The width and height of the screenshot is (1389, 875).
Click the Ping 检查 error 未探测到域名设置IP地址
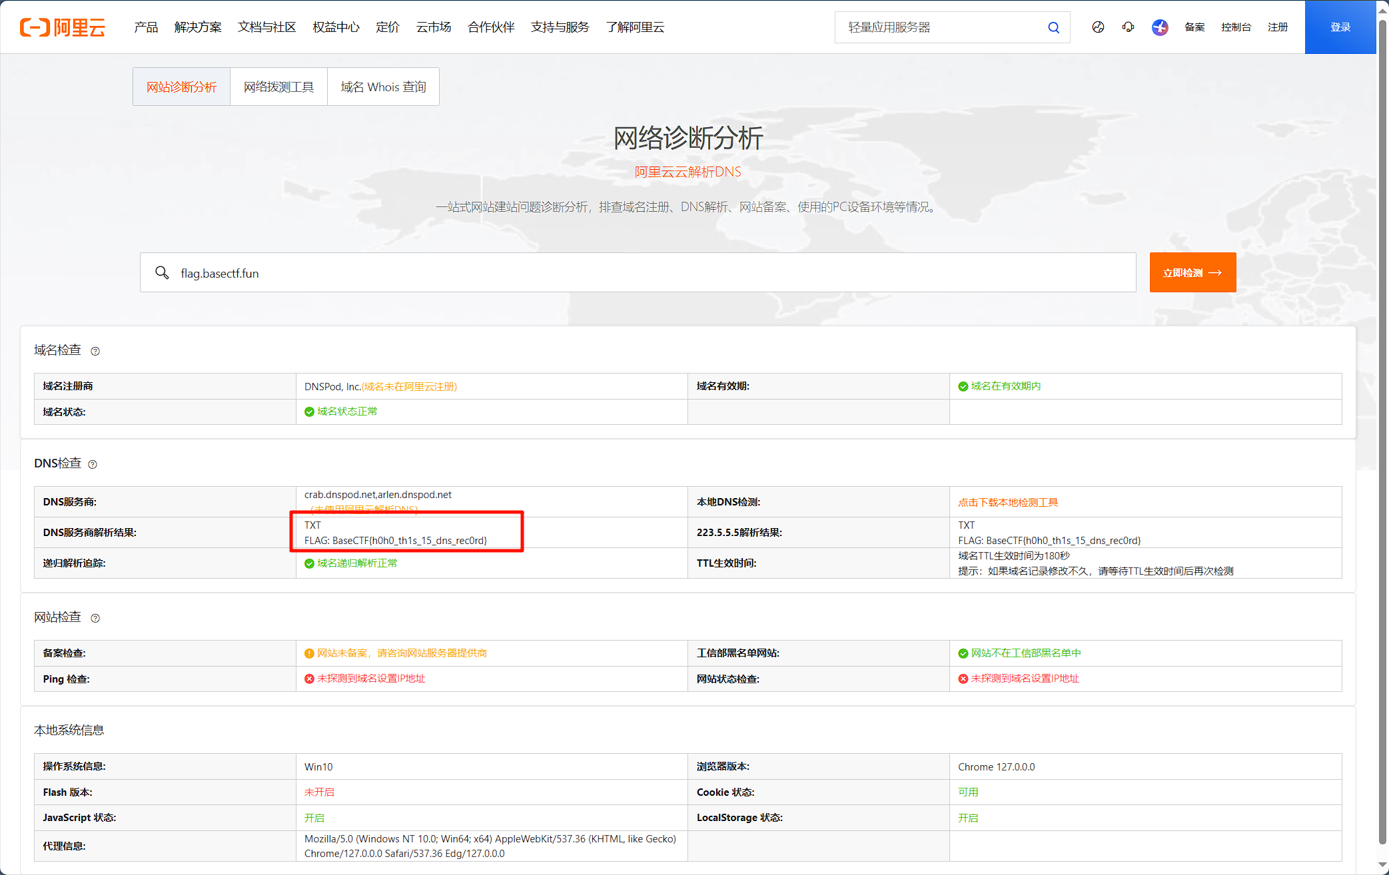pyautogui.click(x=371, y=679)
